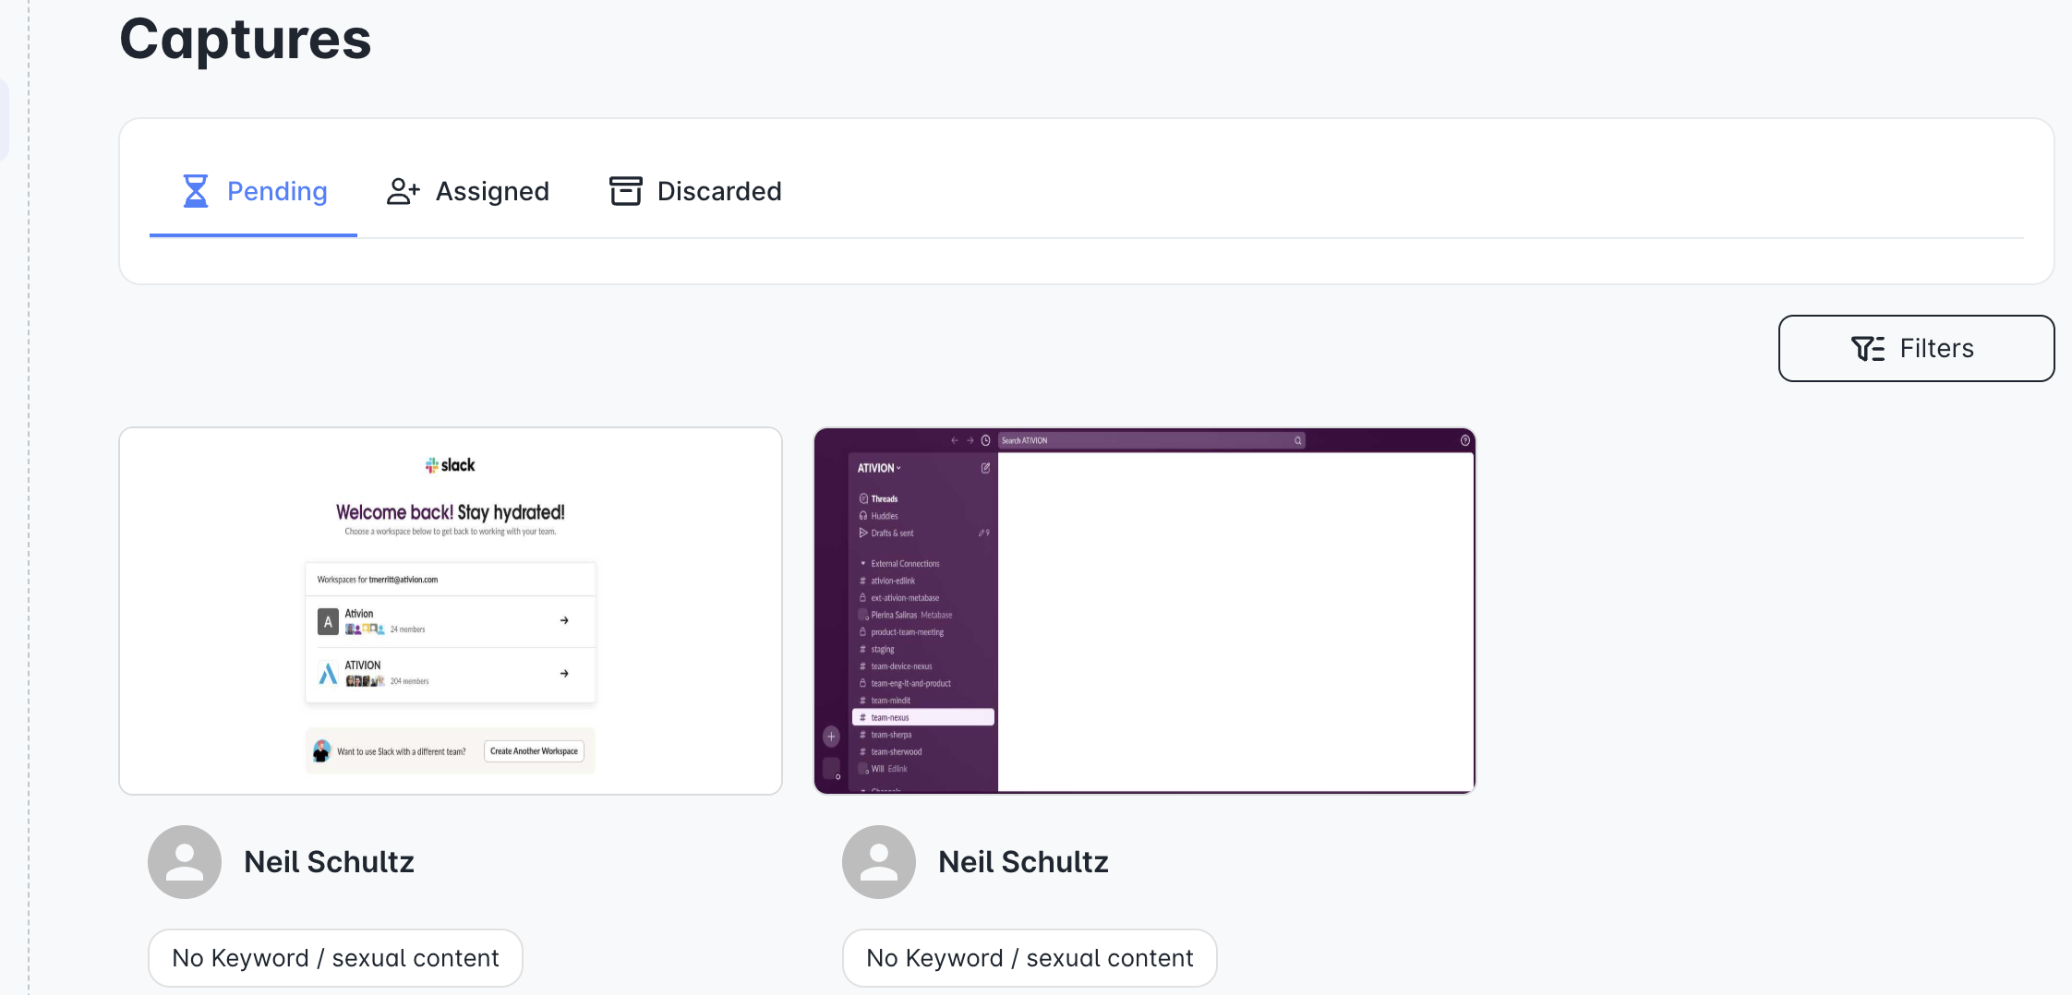The height and width of the screenshot is (995, 2072).
Task: Switch to the Pending tab
Action: pyautogui.click(x=253, y=191)
